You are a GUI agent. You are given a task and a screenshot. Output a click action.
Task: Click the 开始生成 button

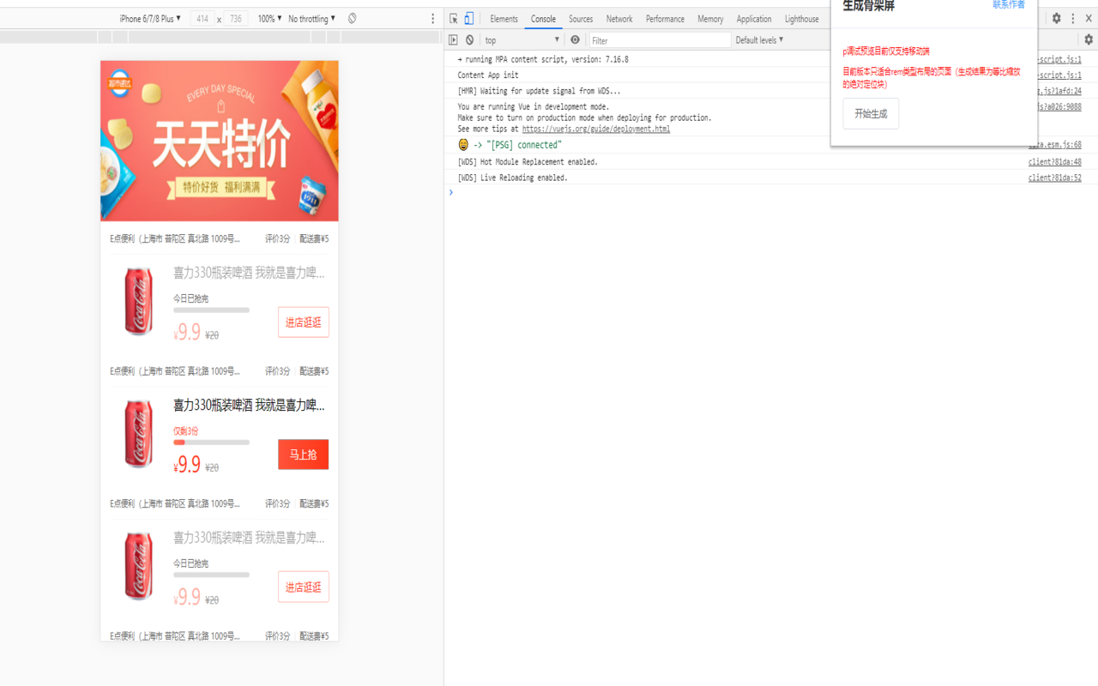871,114
